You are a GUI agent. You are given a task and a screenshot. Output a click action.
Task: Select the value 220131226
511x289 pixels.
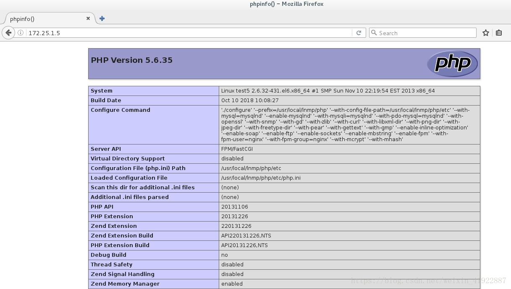coord(236,226)
